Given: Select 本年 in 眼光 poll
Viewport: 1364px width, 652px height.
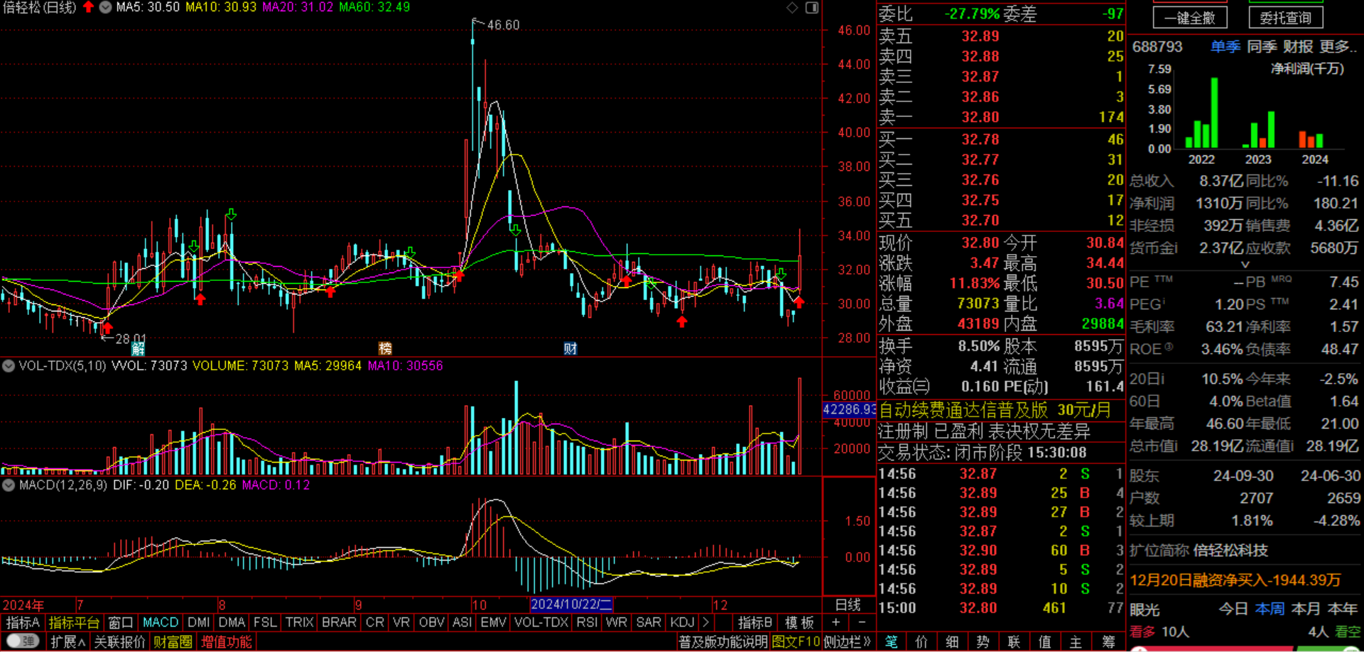Looking at the screenshot, I should (x=1342, y=609).
